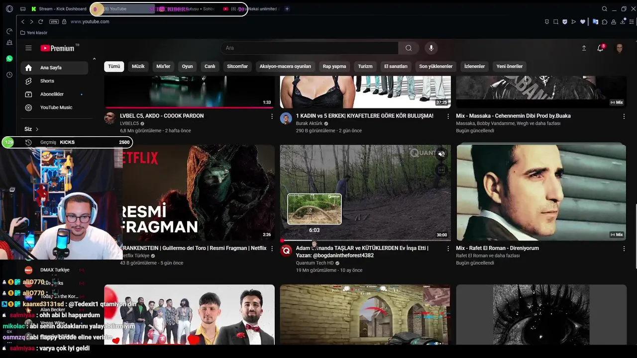Select the Rap yapma filter chip
Screen dimensions: 637x358
[334, 67]
